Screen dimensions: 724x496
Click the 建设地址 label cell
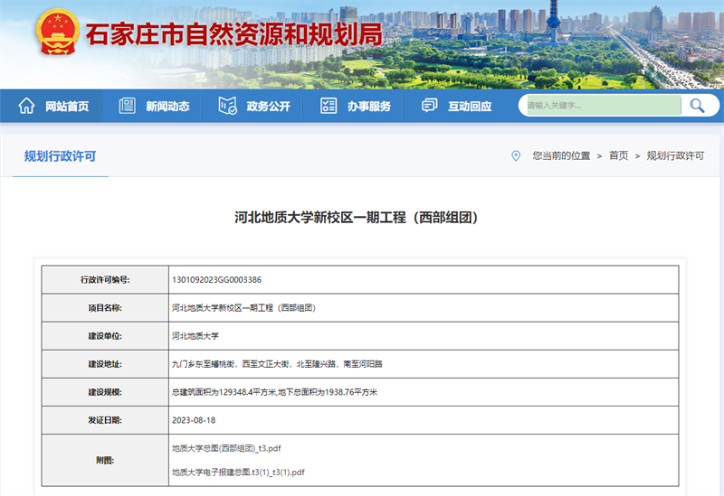coord(105,364)
